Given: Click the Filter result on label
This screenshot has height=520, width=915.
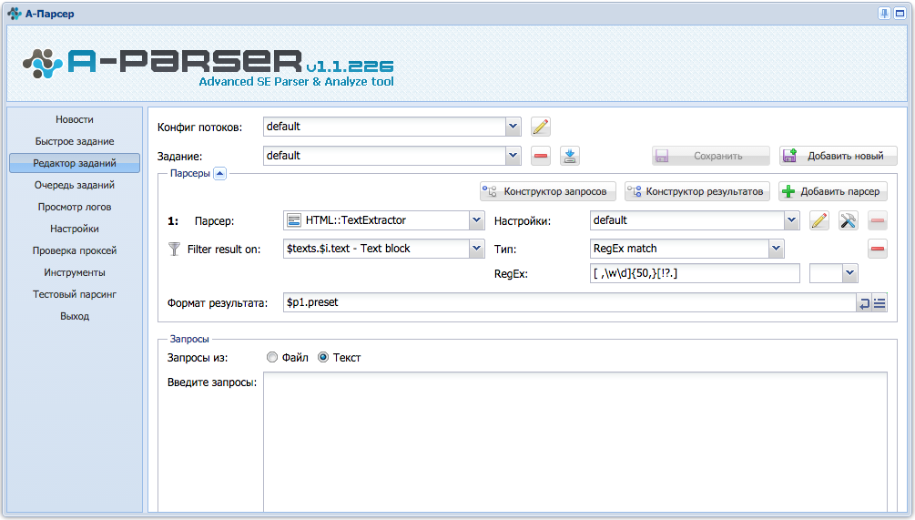Looking at the screenshot, I should [x=224, y=250].
